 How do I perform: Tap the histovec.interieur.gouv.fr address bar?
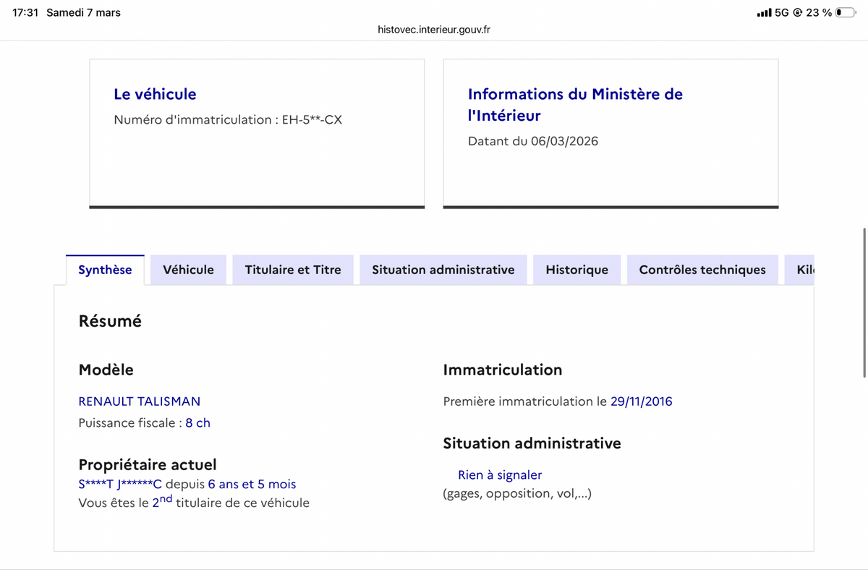pyautogui.click(x=433, y=30)
